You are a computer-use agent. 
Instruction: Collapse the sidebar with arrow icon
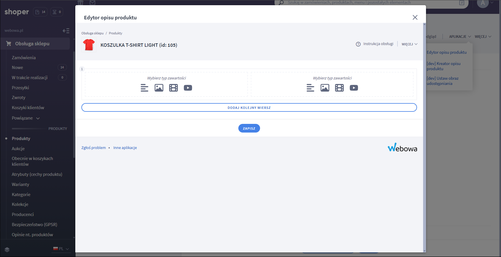click(x=66, y=31)
